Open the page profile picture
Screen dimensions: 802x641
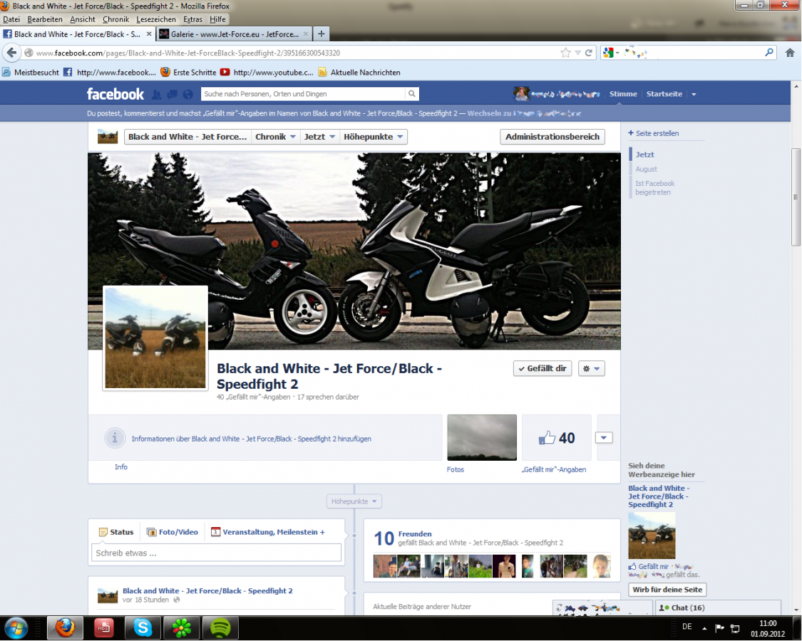point(155,338)
